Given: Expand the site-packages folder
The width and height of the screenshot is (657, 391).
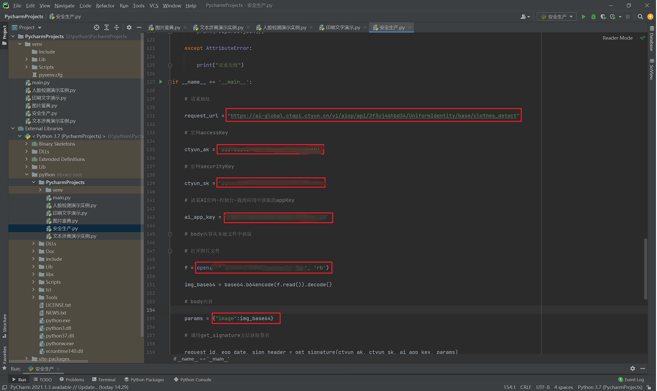Looking at the screenshot, I should pos(27,359).
